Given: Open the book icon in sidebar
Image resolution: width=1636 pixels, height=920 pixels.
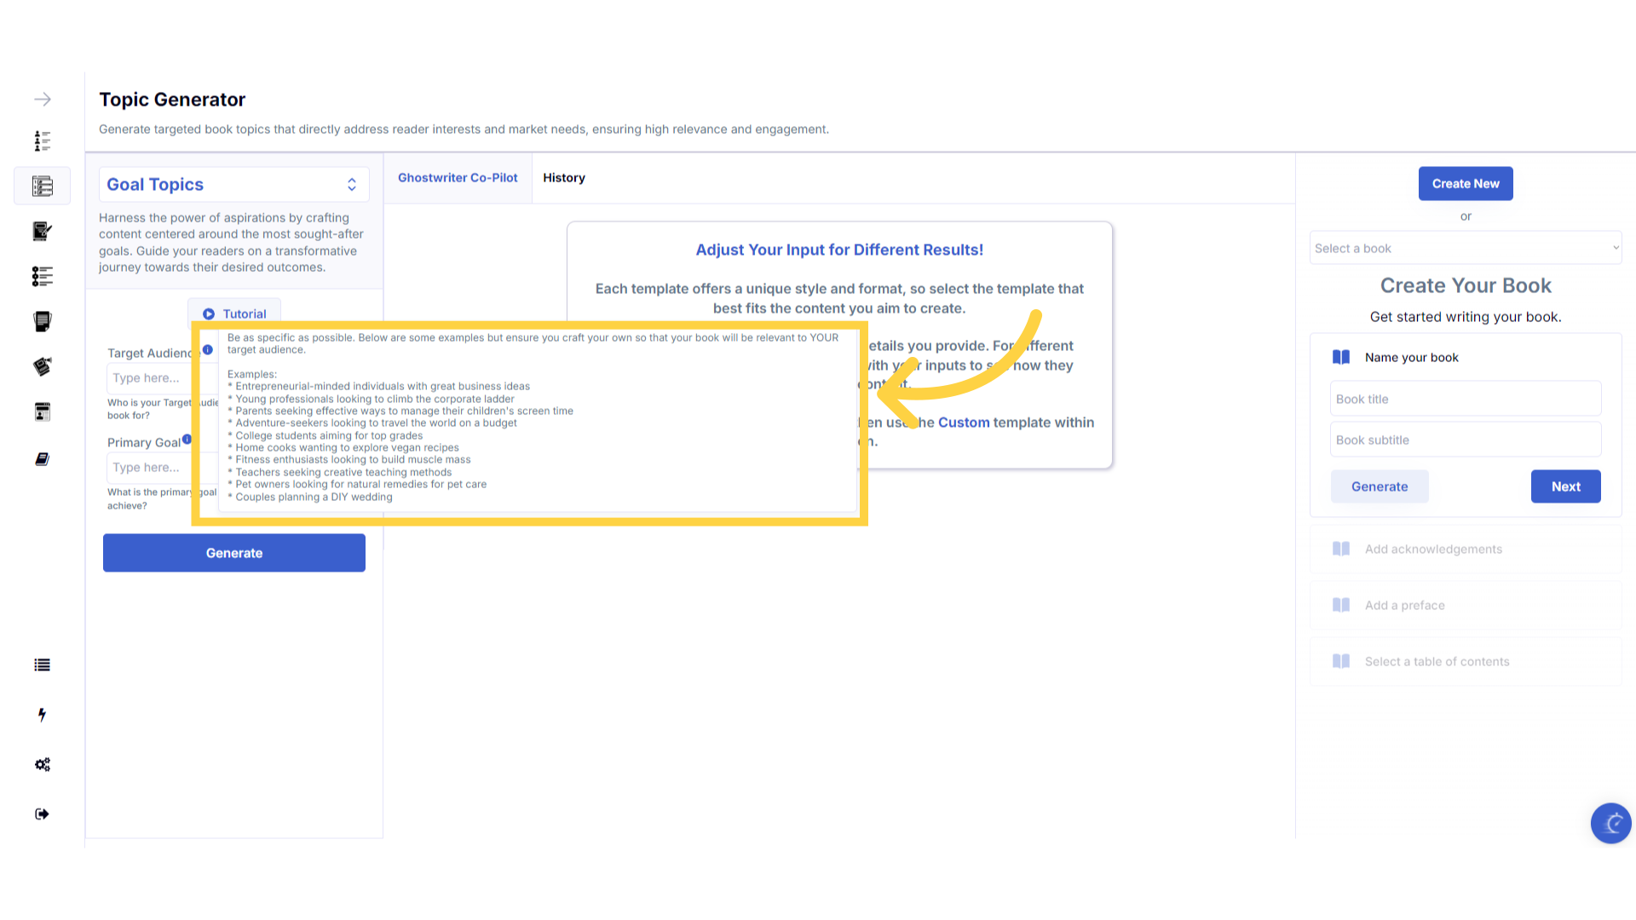Looking at the screenshot, I should click(43, 459).
